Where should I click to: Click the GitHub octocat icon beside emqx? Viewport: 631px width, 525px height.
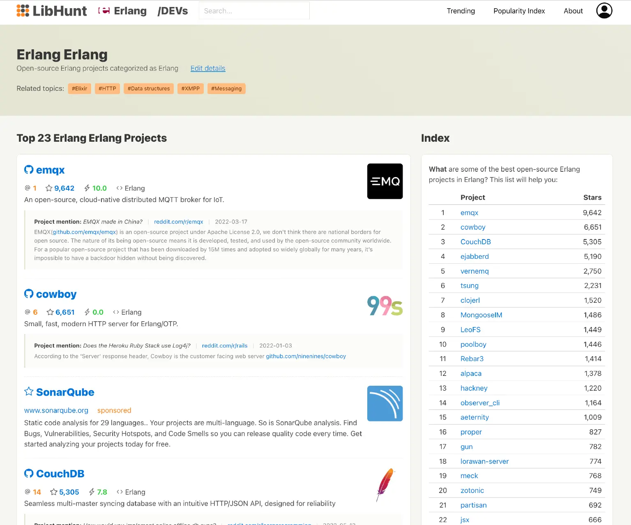(28, 169)
